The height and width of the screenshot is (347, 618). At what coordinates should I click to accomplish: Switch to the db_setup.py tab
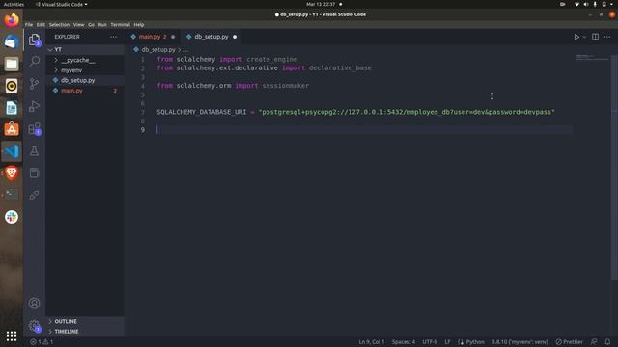click(211, 37)
